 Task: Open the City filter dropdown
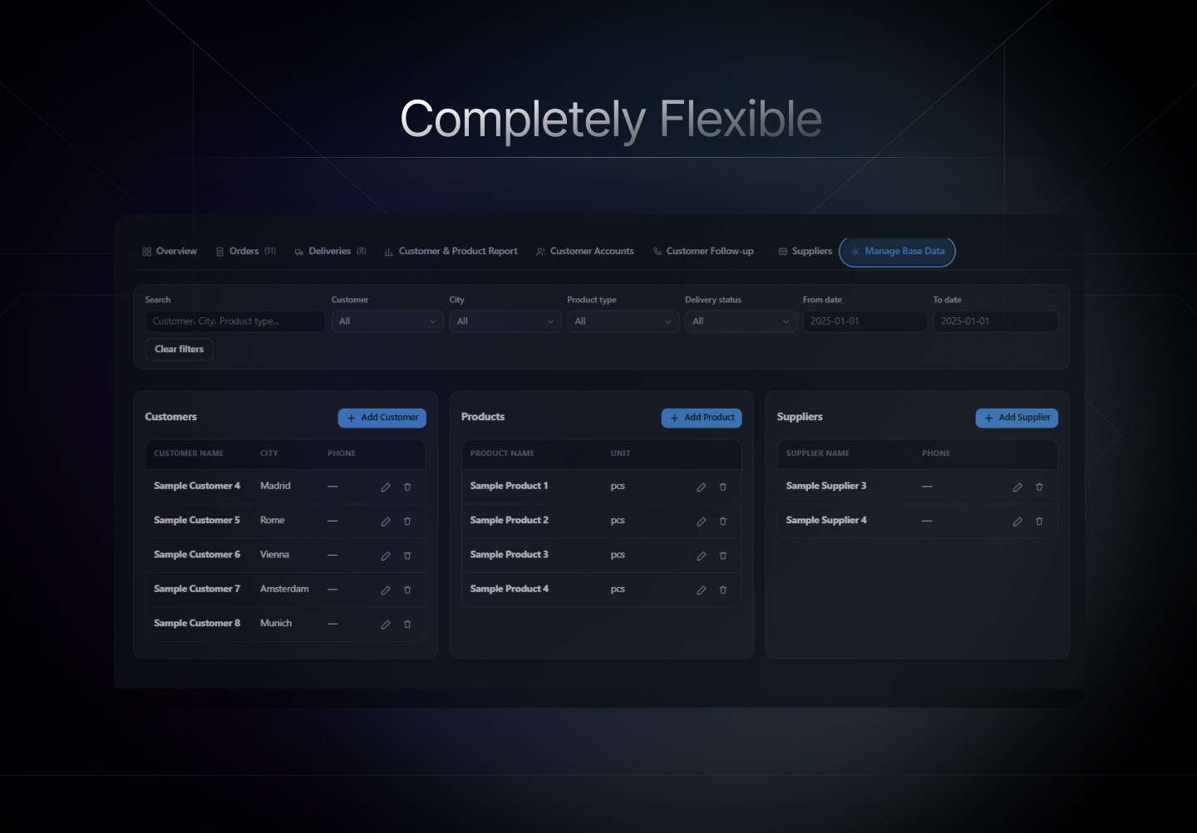coord(505,321)
